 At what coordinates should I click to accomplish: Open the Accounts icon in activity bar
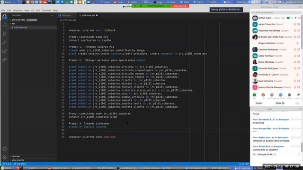click(5, 149)
